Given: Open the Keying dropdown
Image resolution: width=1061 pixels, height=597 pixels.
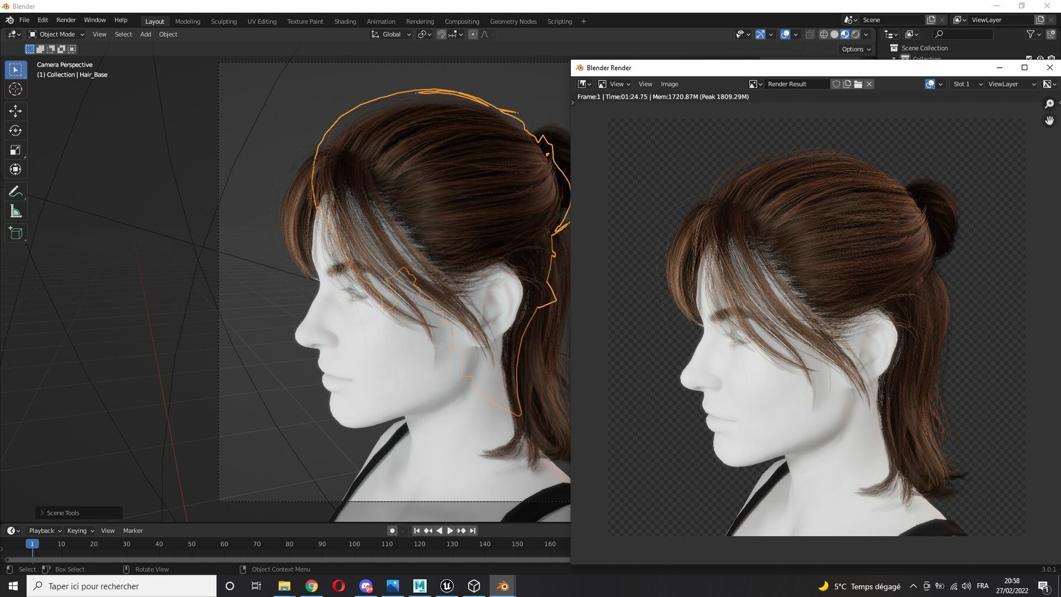Looking at the screenshot, I should point(81,530).
